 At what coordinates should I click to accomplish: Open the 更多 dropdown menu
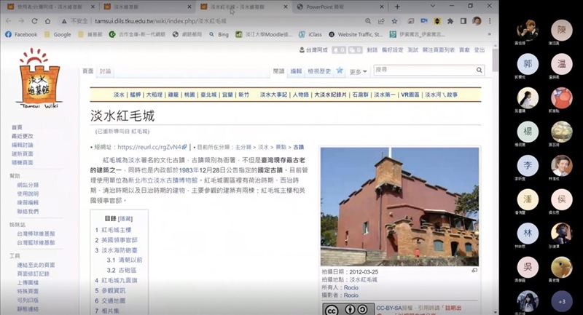tap(359, 71)
